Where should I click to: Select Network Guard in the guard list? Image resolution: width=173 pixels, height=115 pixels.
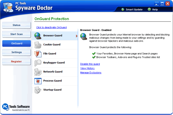pos(55,72)
